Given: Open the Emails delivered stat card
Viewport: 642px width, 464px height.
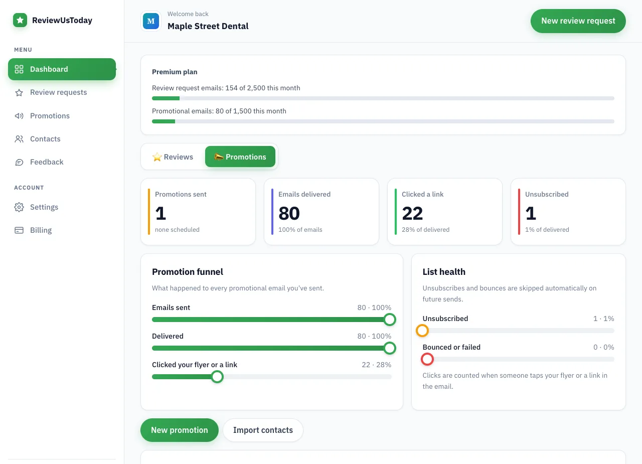Looking at the screenshot, I should [x=322, y=212].
